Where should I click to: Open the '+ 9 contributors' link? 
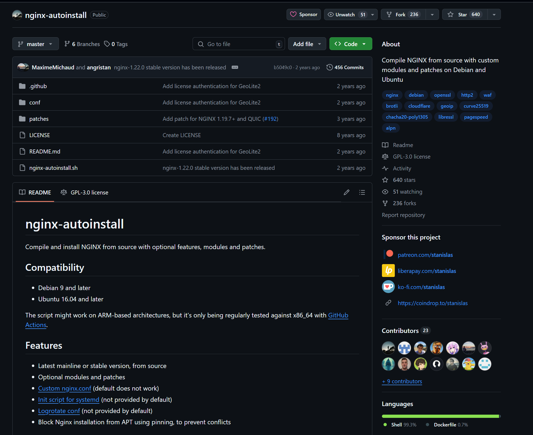[402, 381]
